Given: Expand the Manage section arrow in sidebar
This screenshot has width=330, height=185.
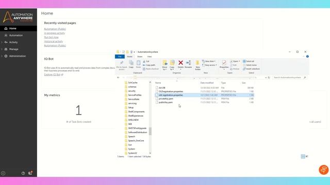Looking at the screenshot, I should tap(2, 49).
